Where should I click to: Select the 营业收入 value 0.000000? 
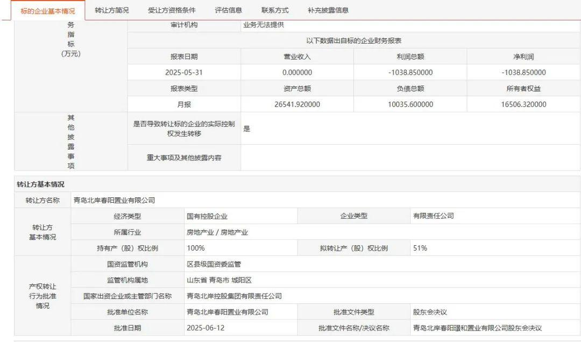click(x=297, y=72)
